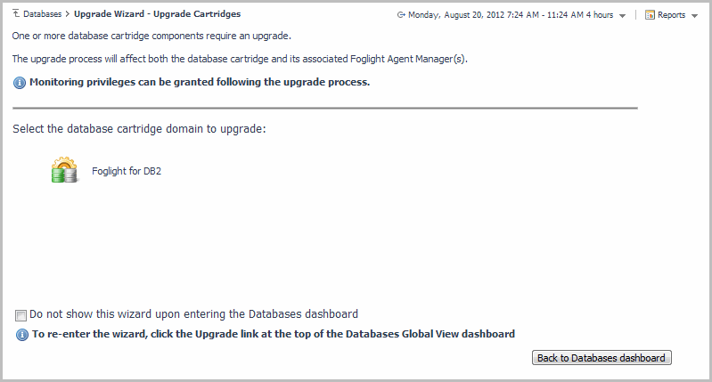Click the Monitoring privileges can be granted message
This screenshot has width=712, height=382.
[200, 83]
